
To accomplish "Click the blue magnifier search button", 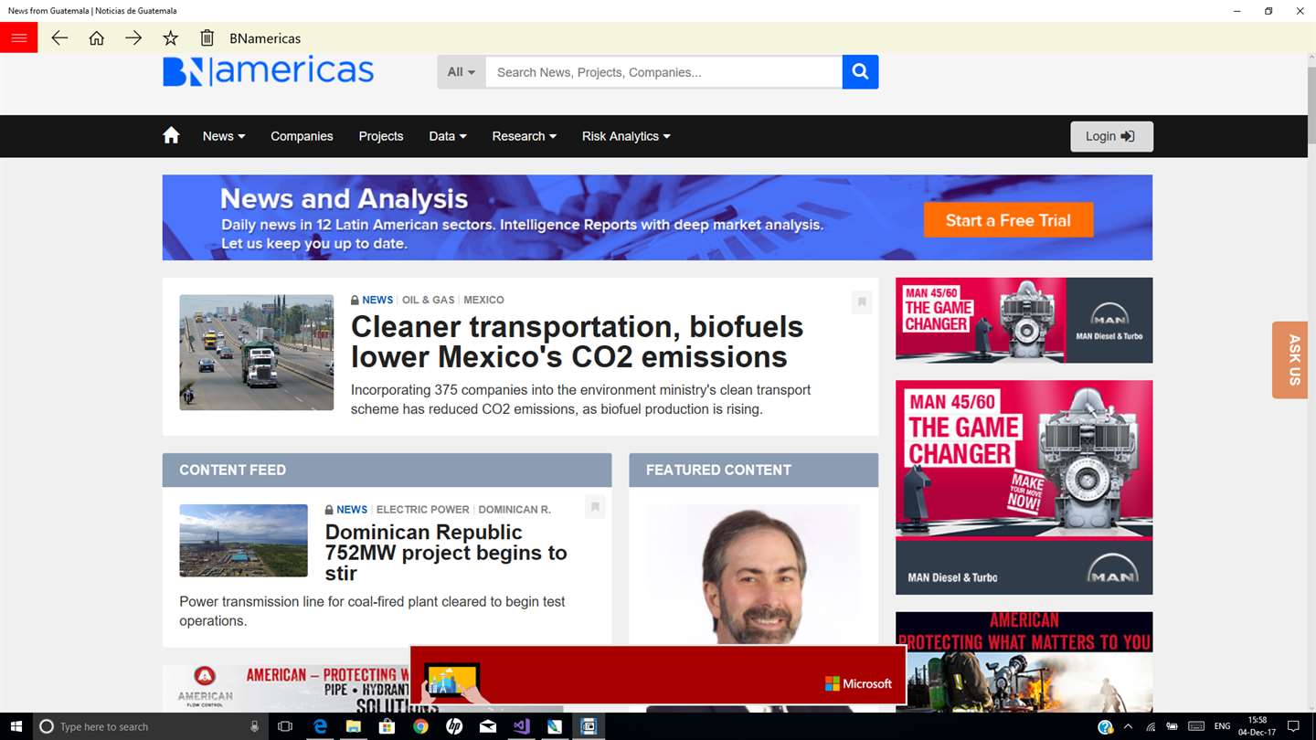I will point(860,72).
